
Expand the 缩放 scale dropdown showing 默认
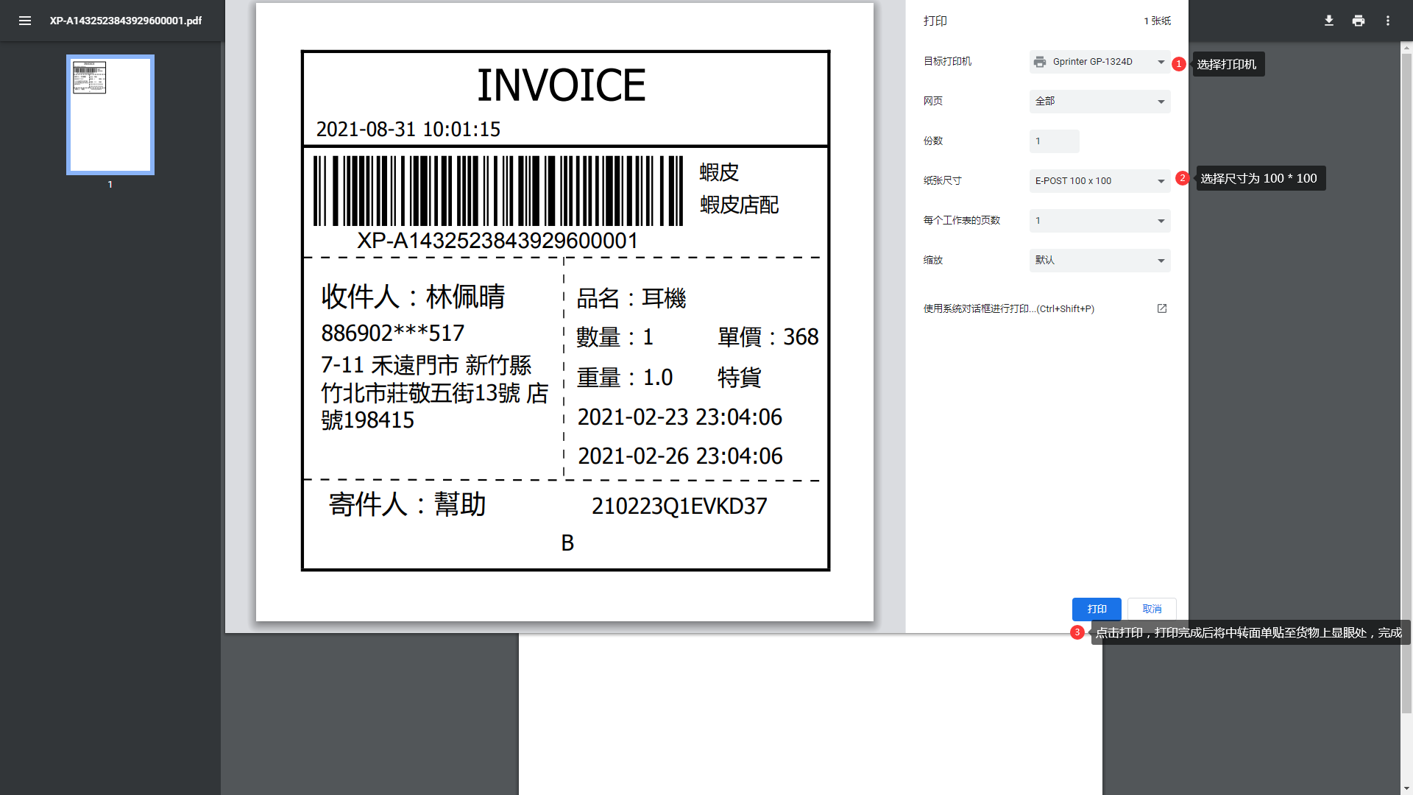(1099, 261)
